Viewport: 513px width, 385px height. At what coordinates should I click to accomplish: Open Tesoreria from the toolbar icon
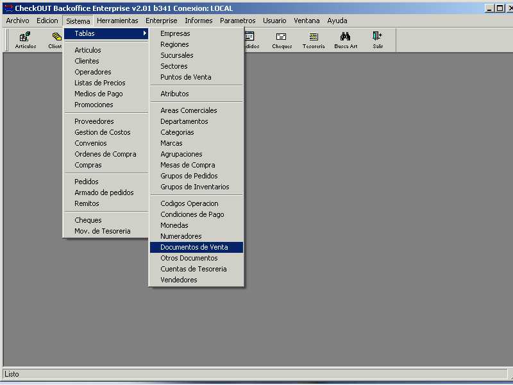[314, 40]
